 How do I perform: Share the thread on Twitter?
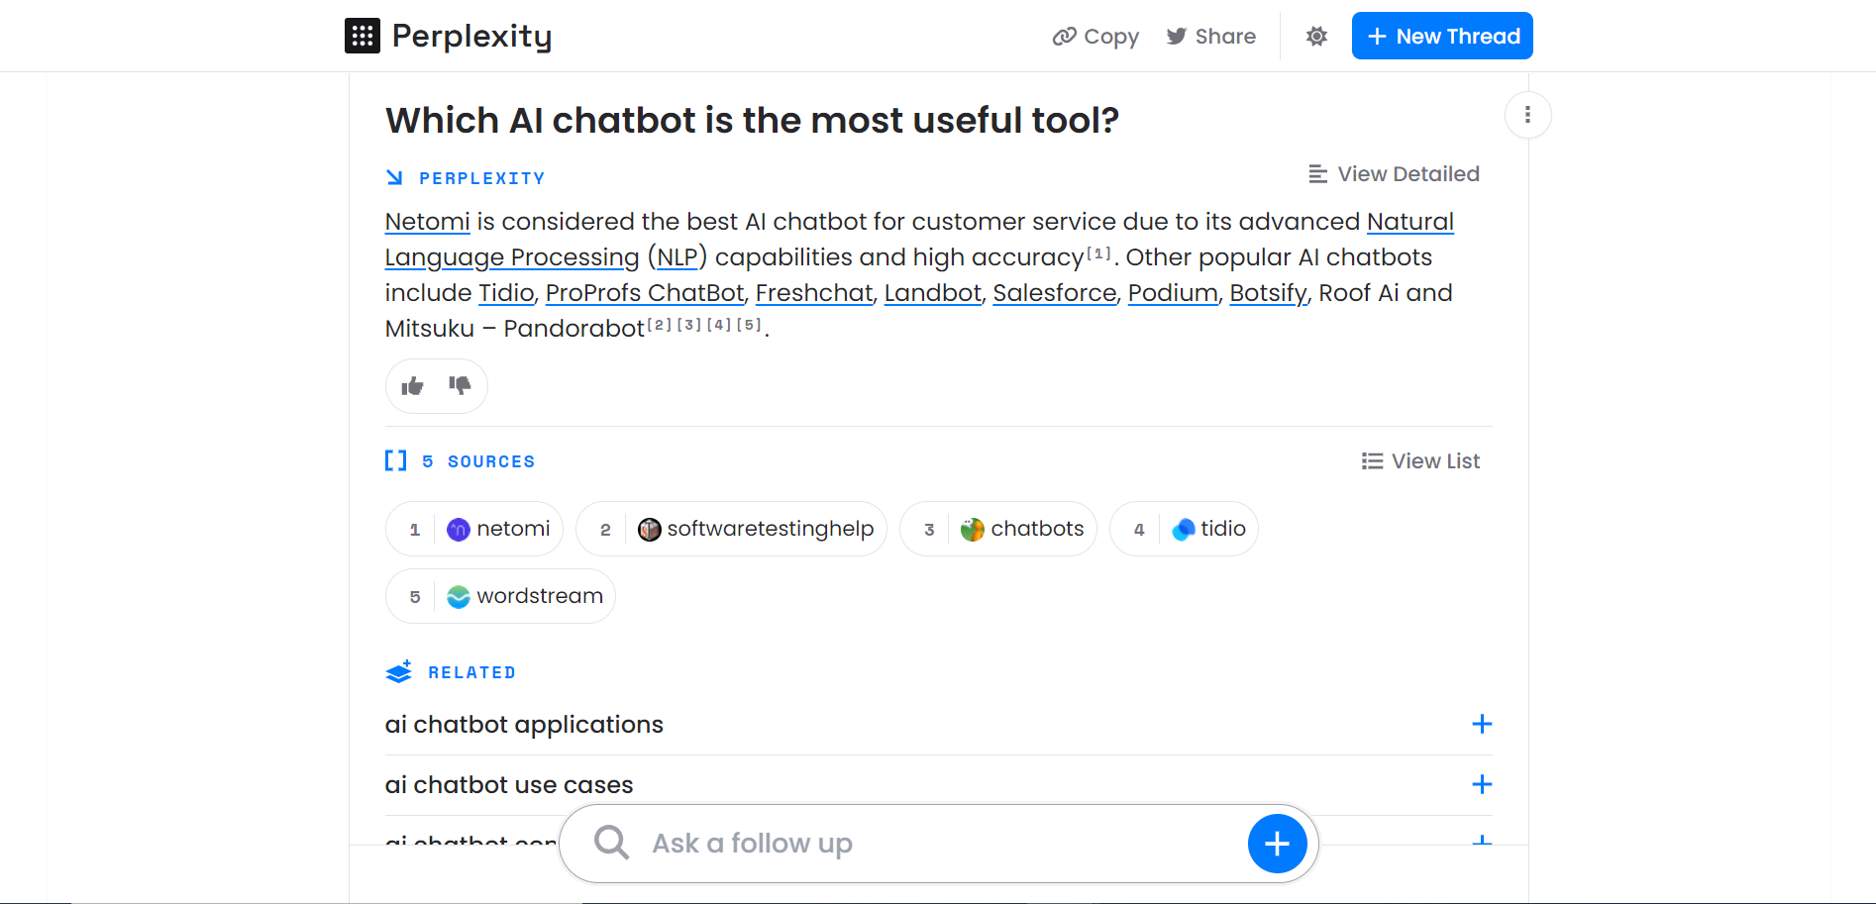tap(1210, 37)
